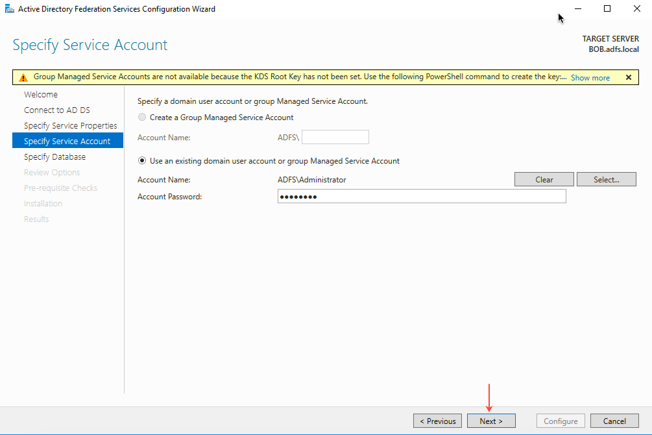Cancel the configuration wizard
Image resolution: width=652 pixels, height=435 pixels.
tap(614, 421)
